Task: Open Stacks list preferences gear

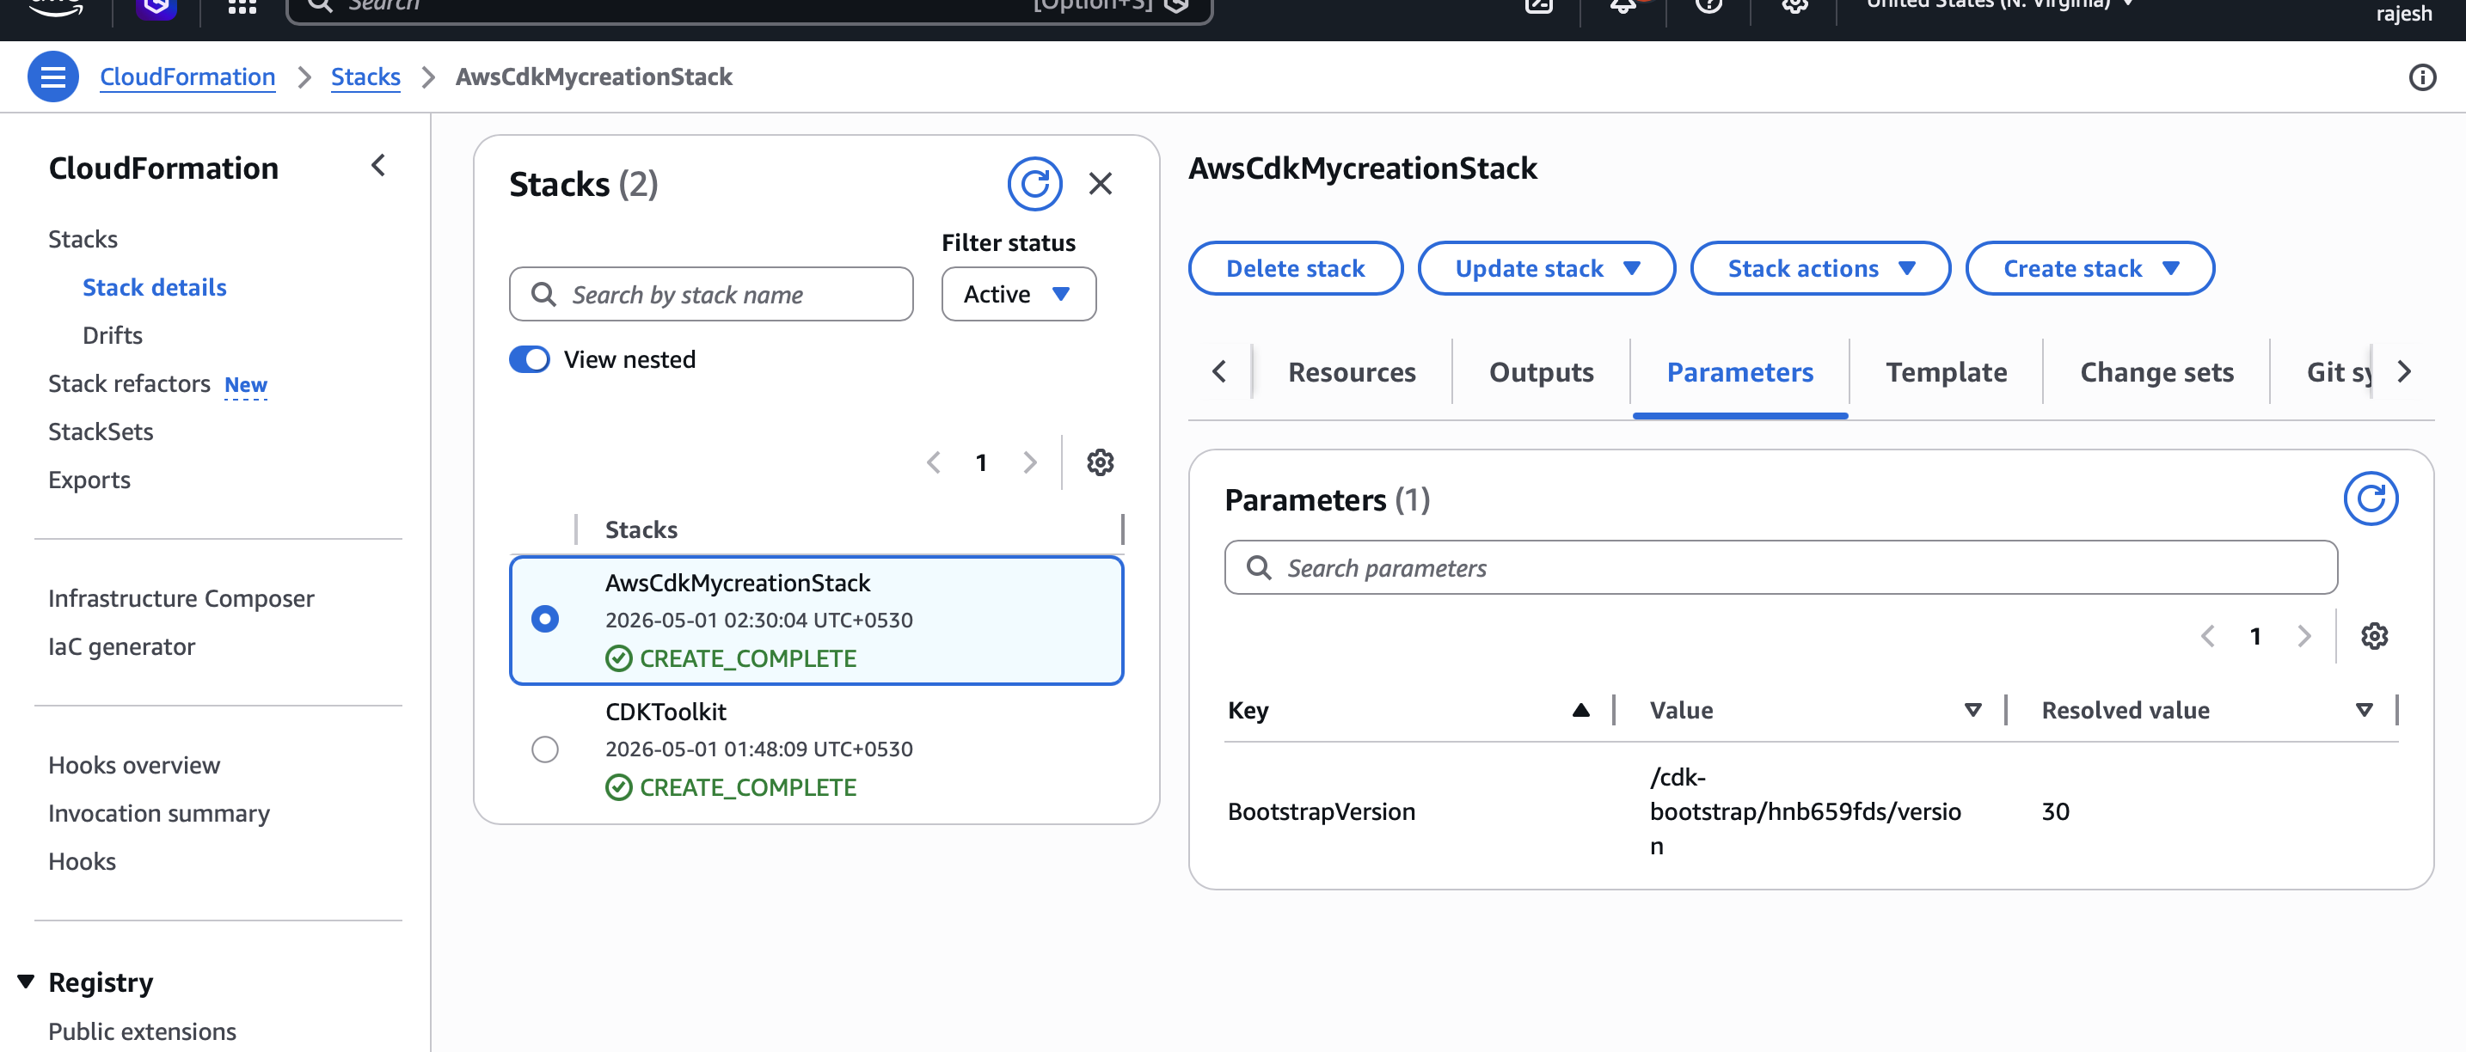Action: (1100, 462)
